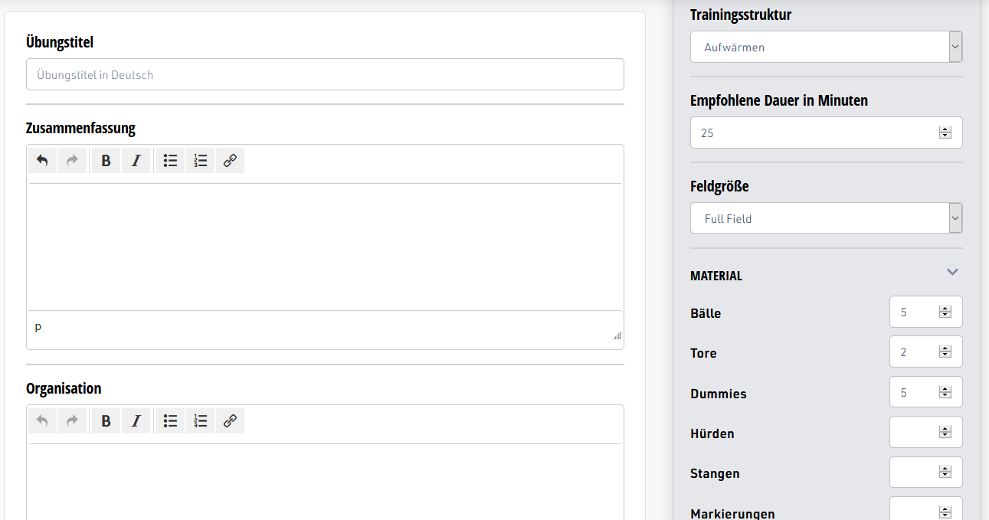
Task: Click the Empfohlene Dauer in Minuten label
Action: pos(779,100)
